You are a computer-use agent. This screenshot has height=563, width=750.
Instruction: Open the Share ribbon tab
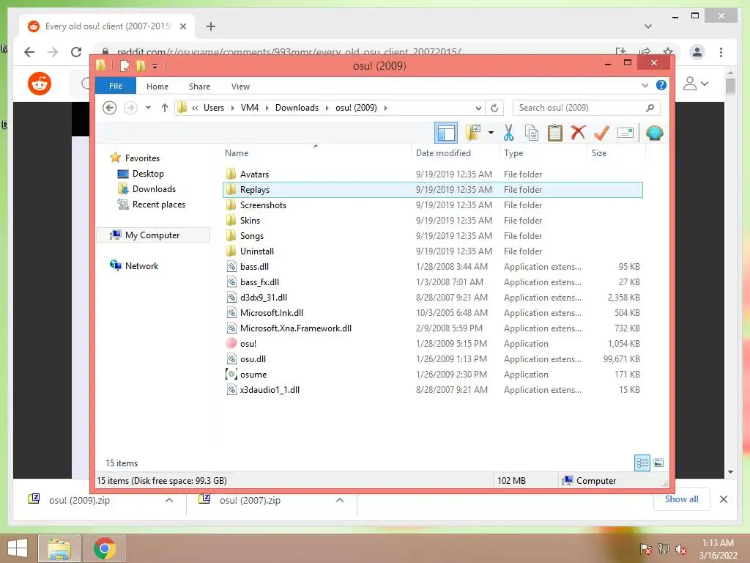199,87
